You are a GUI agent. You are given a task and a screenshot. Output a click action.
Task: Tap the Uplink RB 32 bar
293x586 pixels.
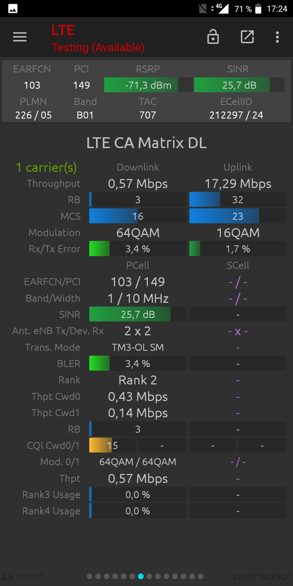click(238, 199)
